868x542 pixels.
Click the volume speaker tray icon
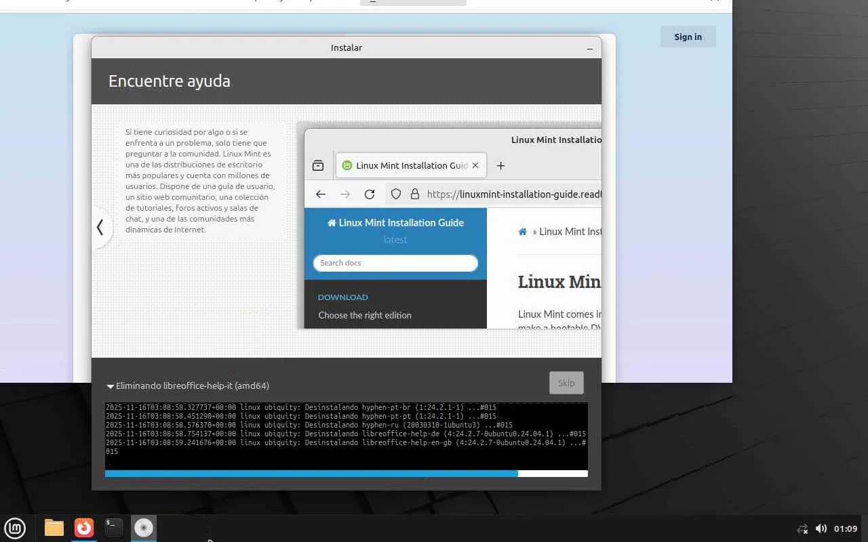[x=821, y=528]
